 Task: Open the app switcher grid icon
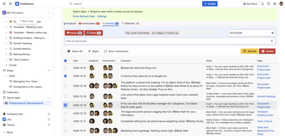(10, 4)
